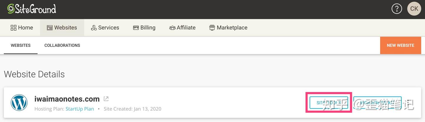The height and width of the screenshot is (122, 425).
Task: Click the Website Details heading
Action: [34, 74]
